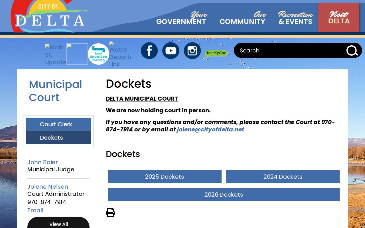
Task: Open the City of Delta logo homepage
Action: 50,16
